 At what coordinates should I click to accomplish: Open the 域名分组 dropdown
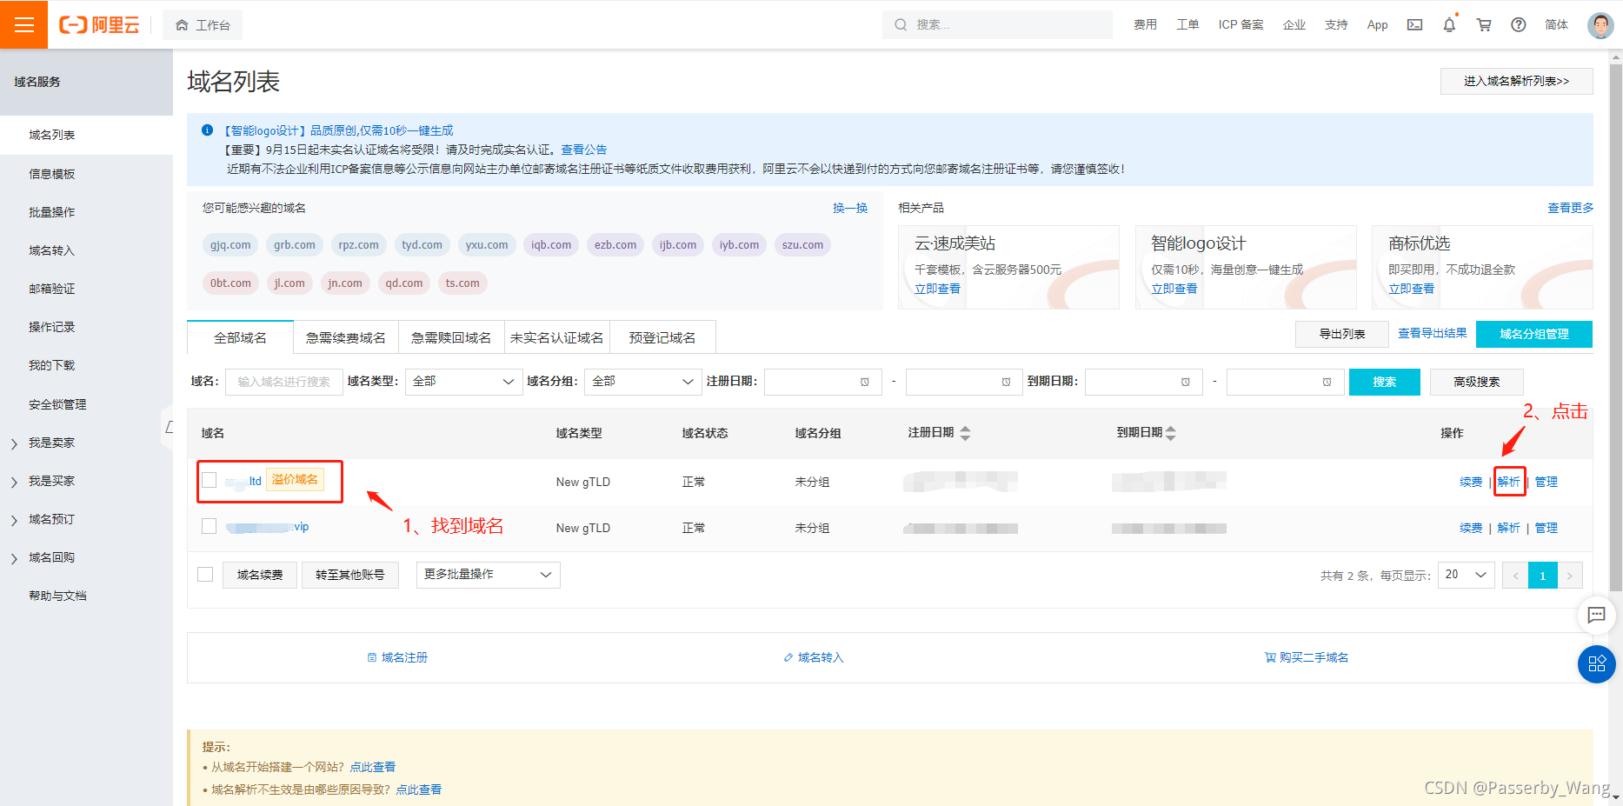(x=643, y=382)
